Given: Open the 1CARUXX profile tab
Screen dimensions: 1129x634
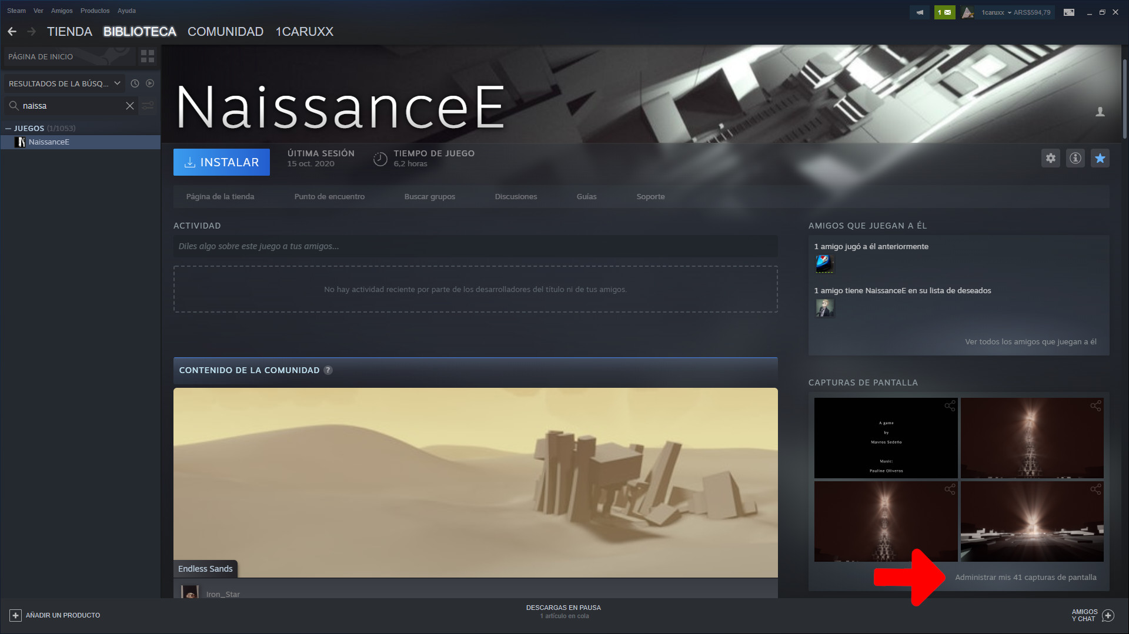Looking at the screenshot, I should coord(305,32).
